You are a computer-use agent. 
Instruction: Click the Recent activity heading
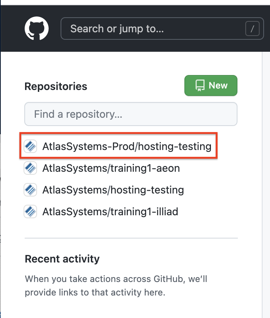(62, 259)
